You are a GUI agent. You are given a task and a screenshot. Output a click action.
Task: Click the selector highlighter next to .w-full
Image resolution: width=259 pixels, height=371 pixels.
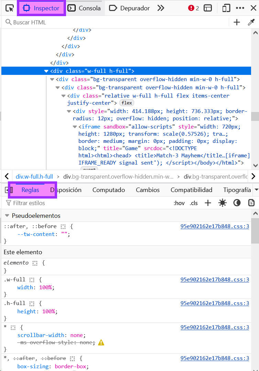click(x=32, y=280)
